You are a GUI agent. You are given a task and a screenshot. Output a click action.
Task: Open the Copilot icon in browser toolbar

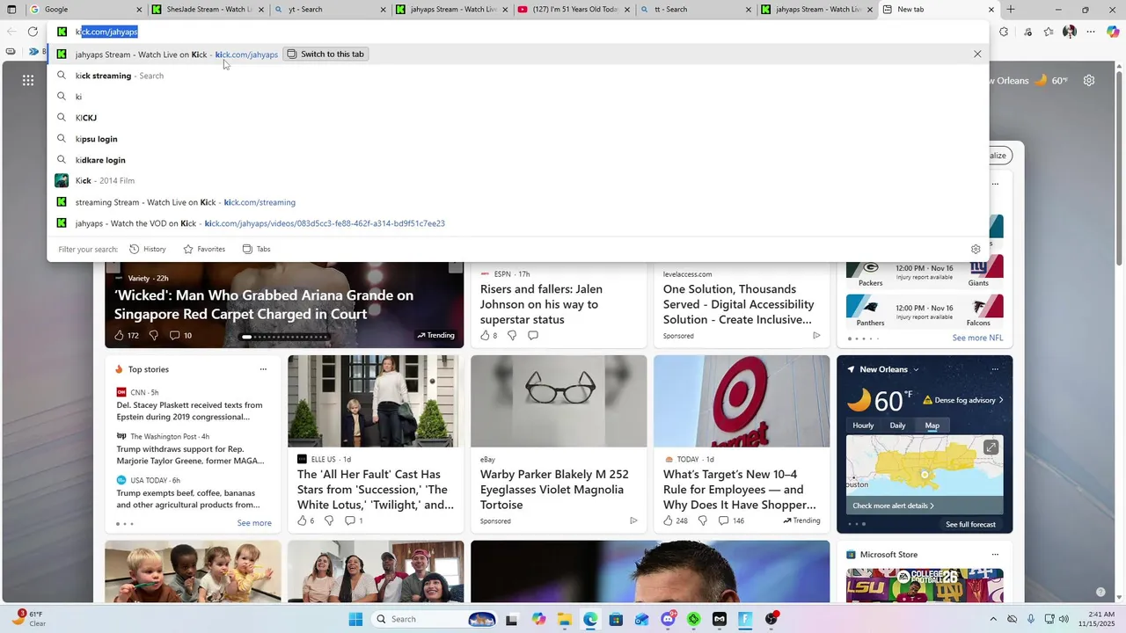1113,32
